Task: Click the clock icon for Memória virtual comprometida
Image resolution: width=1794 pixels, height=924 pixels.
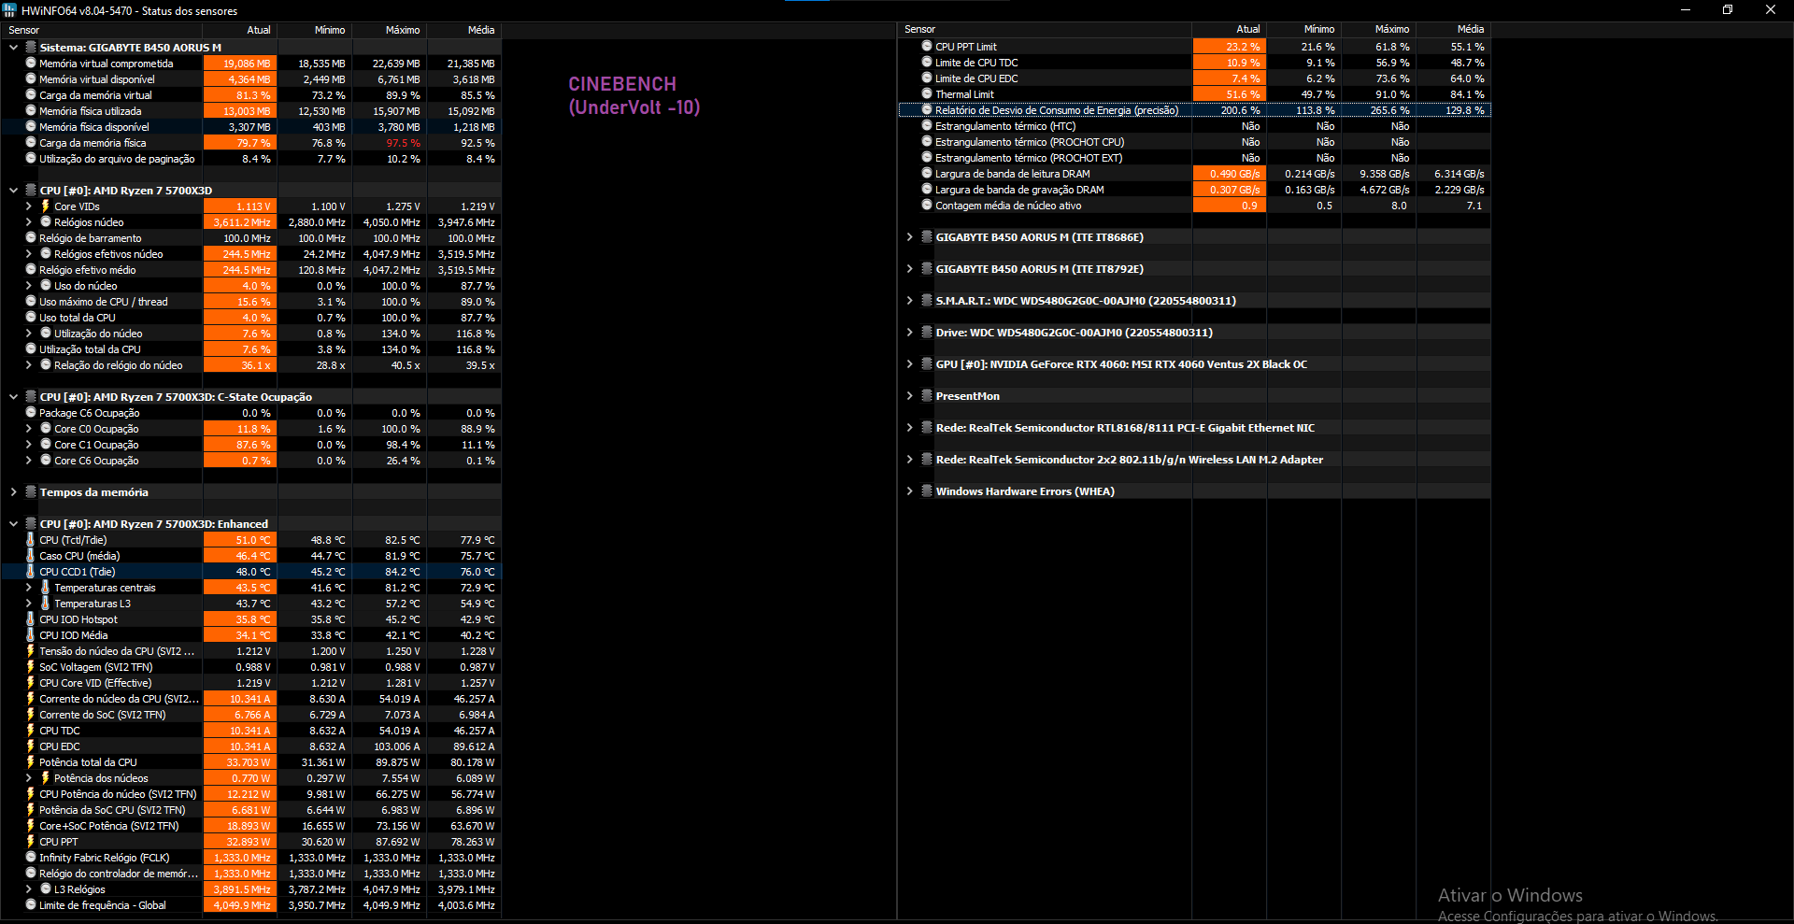Action: click(31, 64)
